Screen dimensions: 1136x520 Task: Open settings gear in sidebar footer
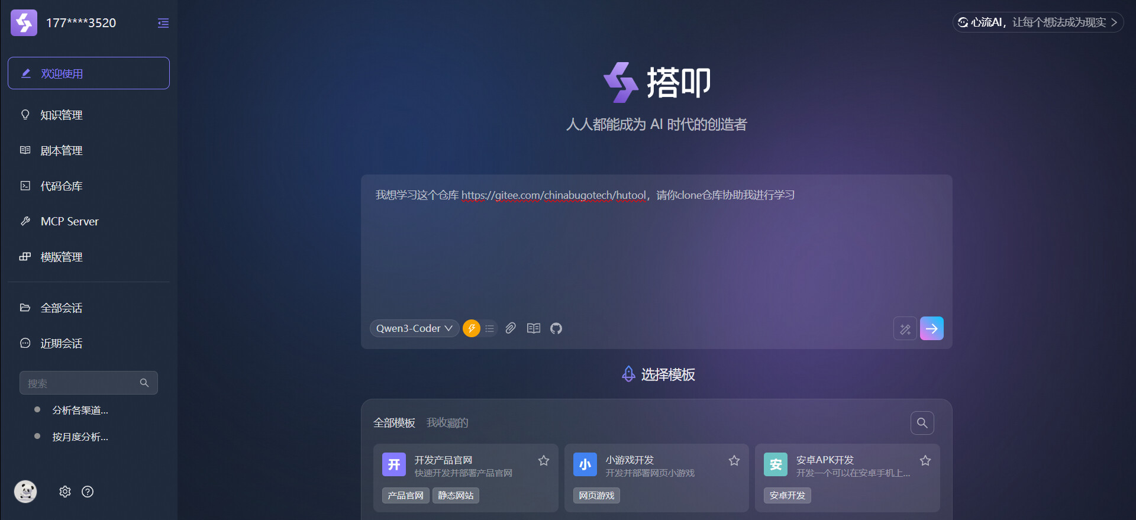pyautogui.click(x=65, y=492)
